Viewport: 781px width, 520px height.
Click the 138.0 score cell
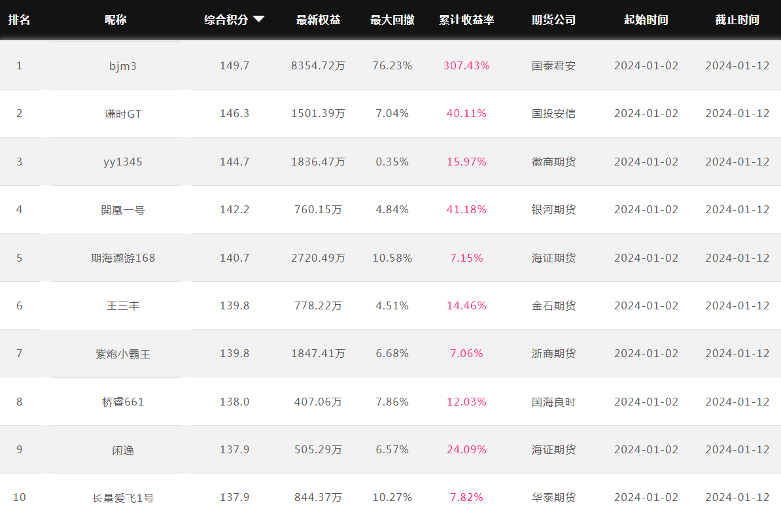click(x=234, y=402)
